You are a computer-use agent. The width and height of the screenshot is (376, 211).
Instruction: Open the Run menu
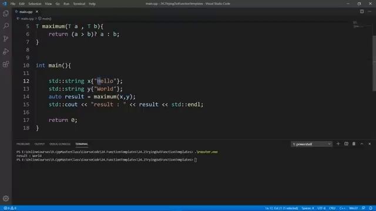[x=66, y=4]
